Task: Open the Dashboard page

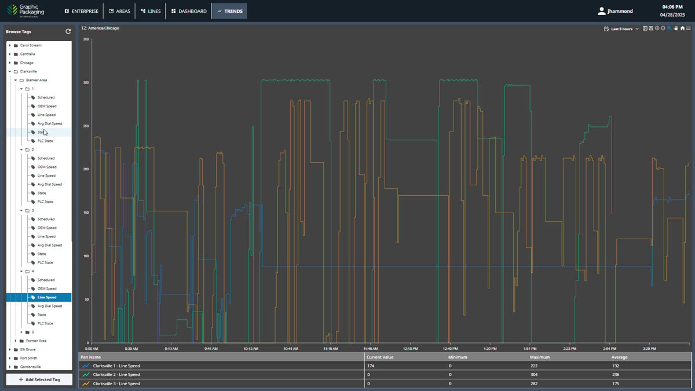Action: (x=189, y=11)
